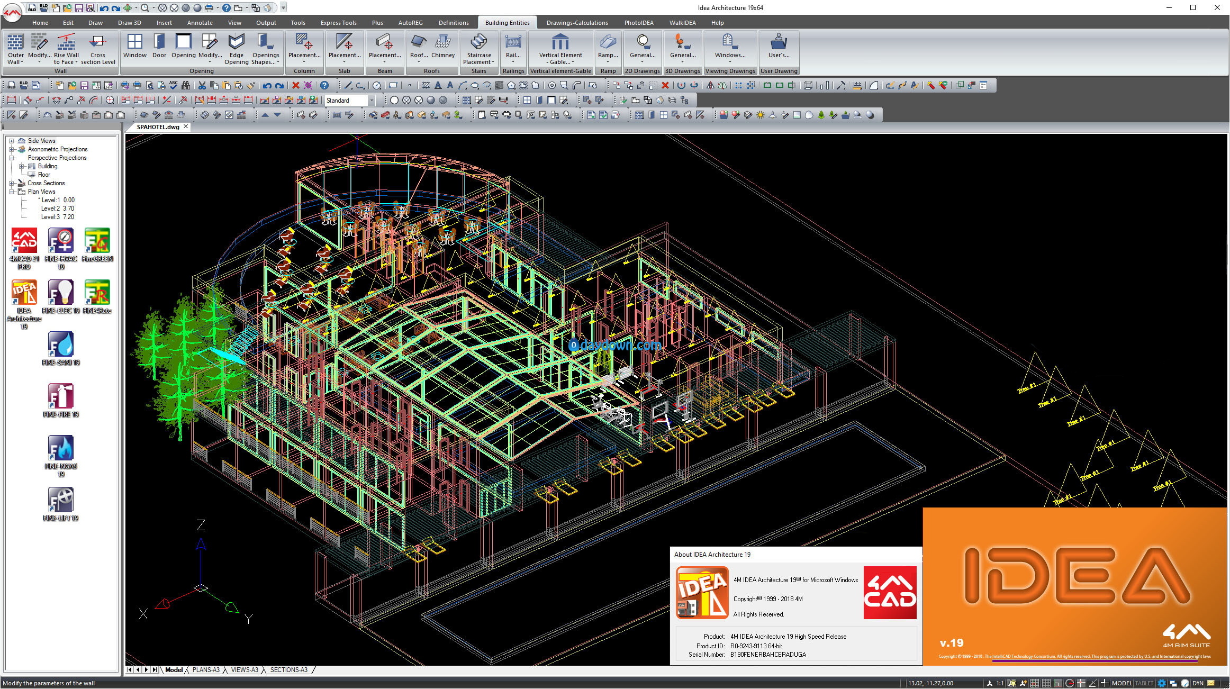Image resolution: width=1230 pixels, height=689 pixels.
Task: Switch to the AutoREG tab
Action: tap(410, 23)
